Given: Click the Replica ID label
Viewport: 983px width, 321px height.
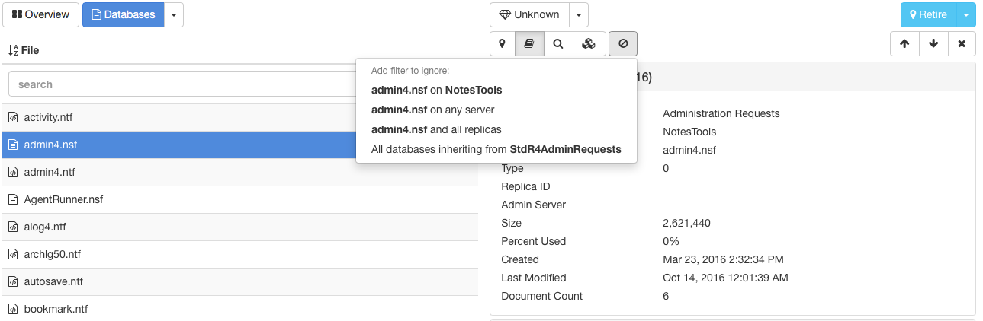Looking at the screenshot, I should (525, 186).
